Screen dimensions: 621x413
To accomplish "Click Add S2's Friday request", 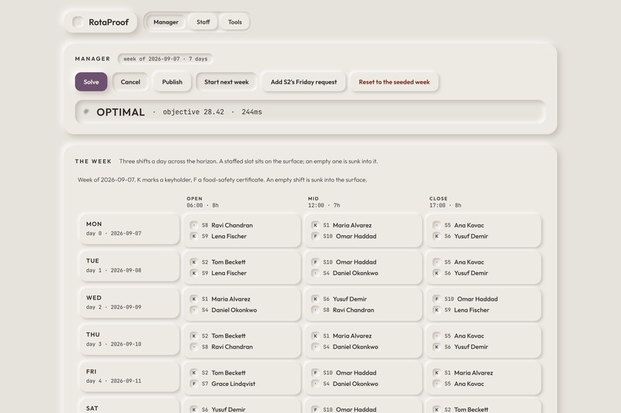I will 304,82.
